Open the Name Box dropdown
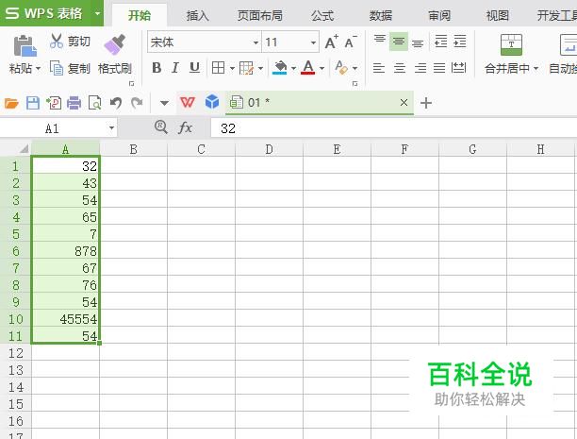Image resolution: width=577 pixels, height=439 pixels. click(111, 128)
